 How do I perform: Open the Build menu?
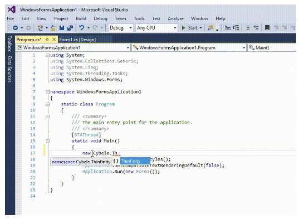point(81,18)
